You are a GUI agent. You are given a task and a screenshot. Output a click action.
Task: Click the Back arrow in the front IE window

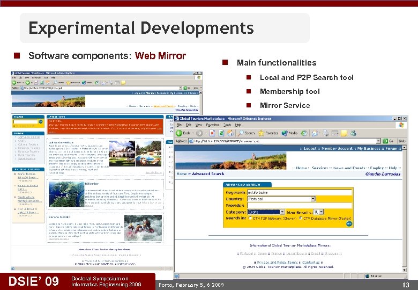pyautogui.click(x=179, y=133)
